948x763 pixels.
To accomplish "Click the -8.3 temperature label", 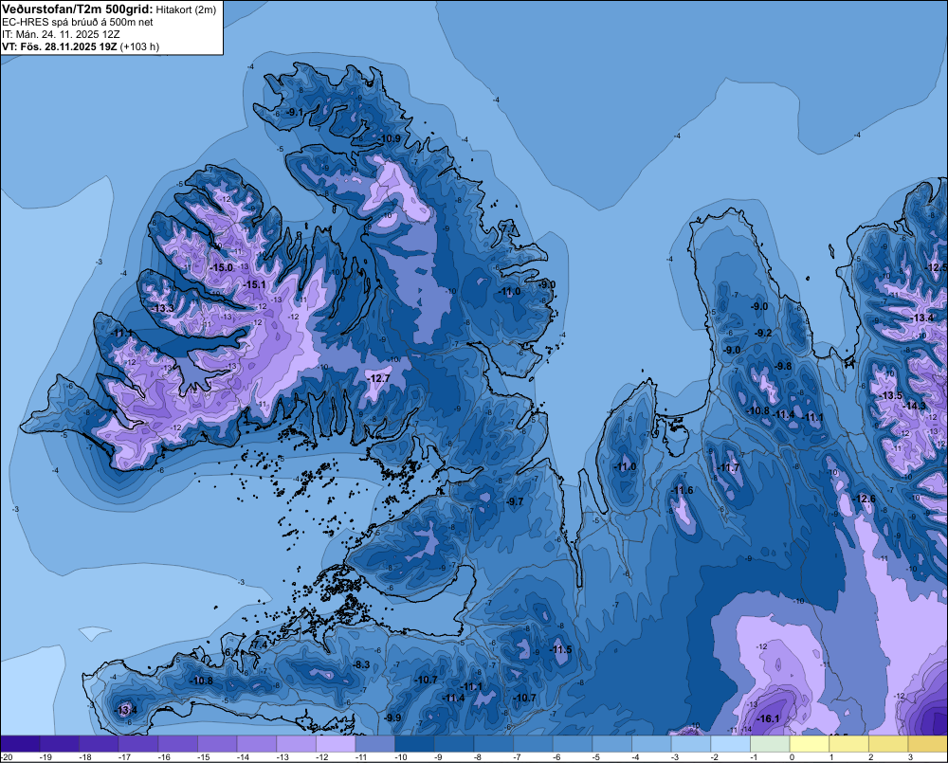I will [361, 664].
